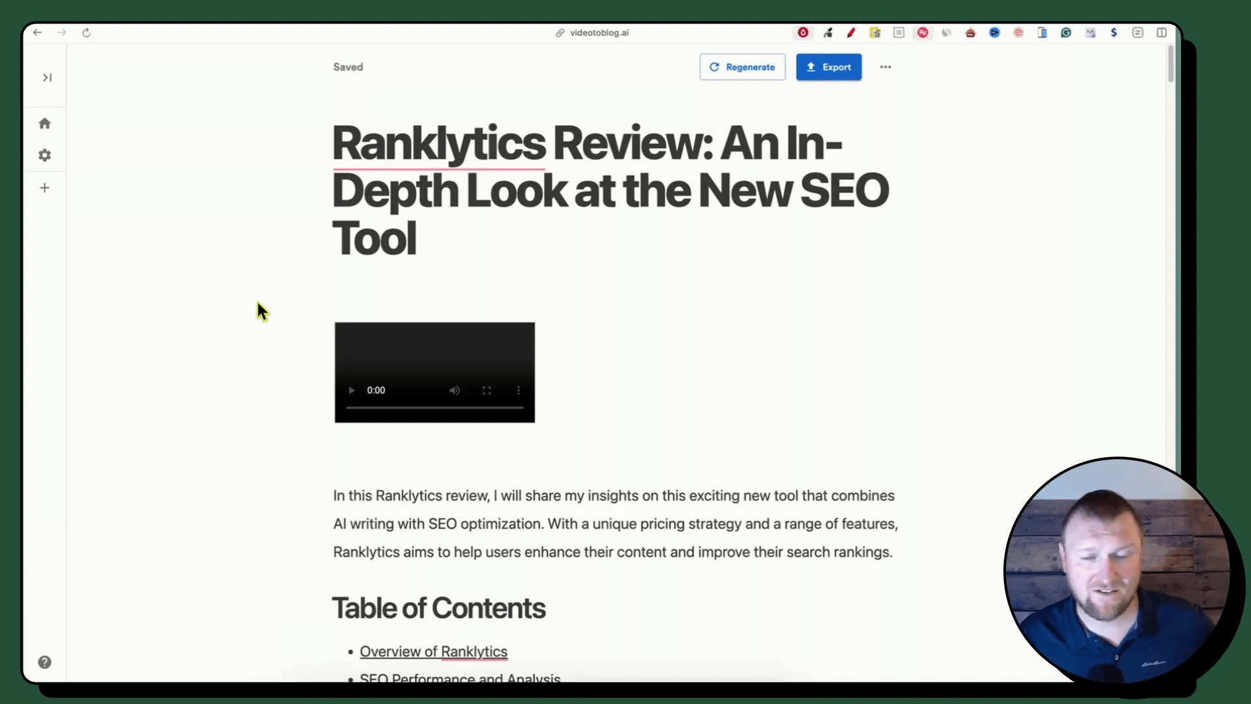Image resolution: width=1251 pixels, height=704 pixels.
Task: Seek on the video progress bar
Action: click(x=435, y=407)
